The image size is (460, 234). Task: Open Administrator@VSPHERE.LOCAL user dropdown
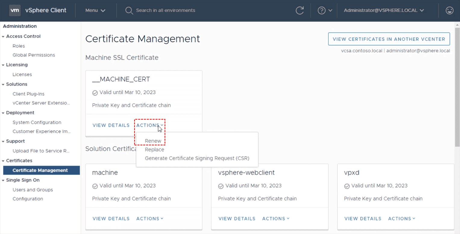click(384, 10)
